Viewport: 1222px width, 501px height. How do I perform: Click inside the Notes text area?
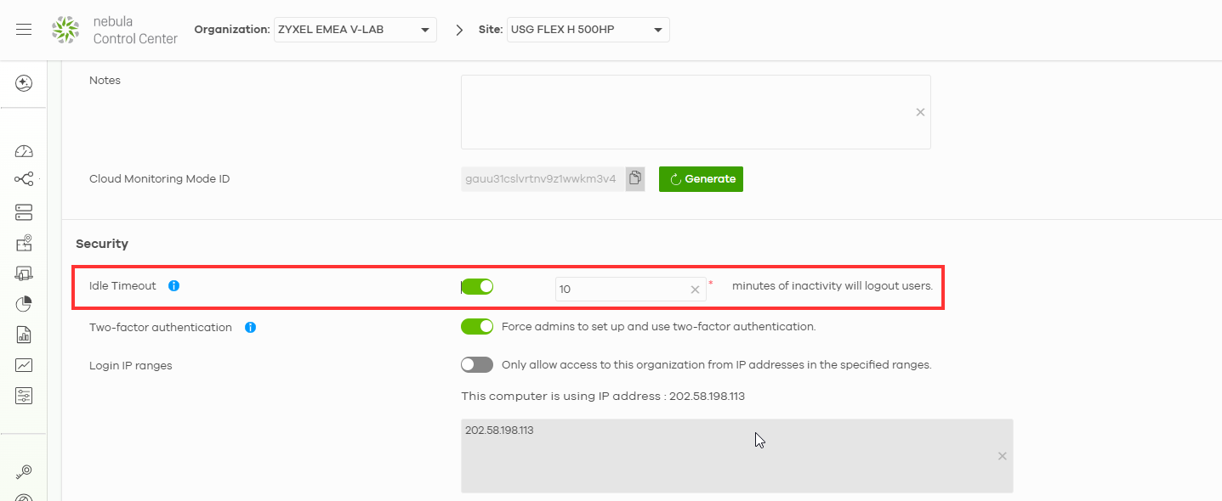pos(696,112)
